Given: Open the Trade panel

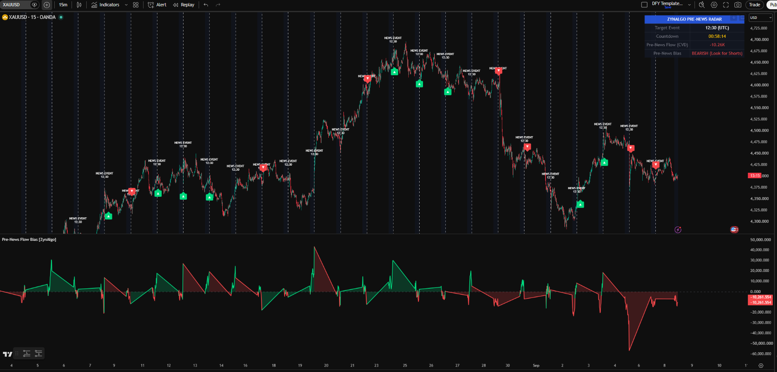Looking at the screenshot, I should (x=755, y=5).
